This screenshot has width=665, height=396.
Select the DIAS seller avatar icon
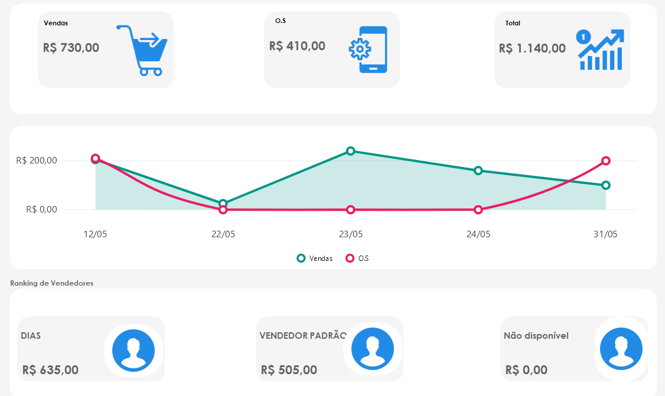tap(133, 351)
